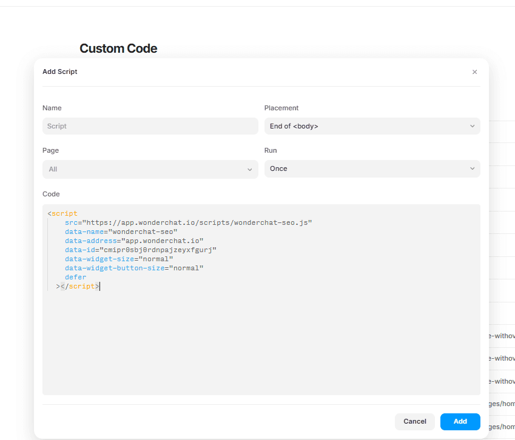The height and width of the screenshot is (440, 515).
Task: Click the data-address attribute line
Action: (134, 241)
